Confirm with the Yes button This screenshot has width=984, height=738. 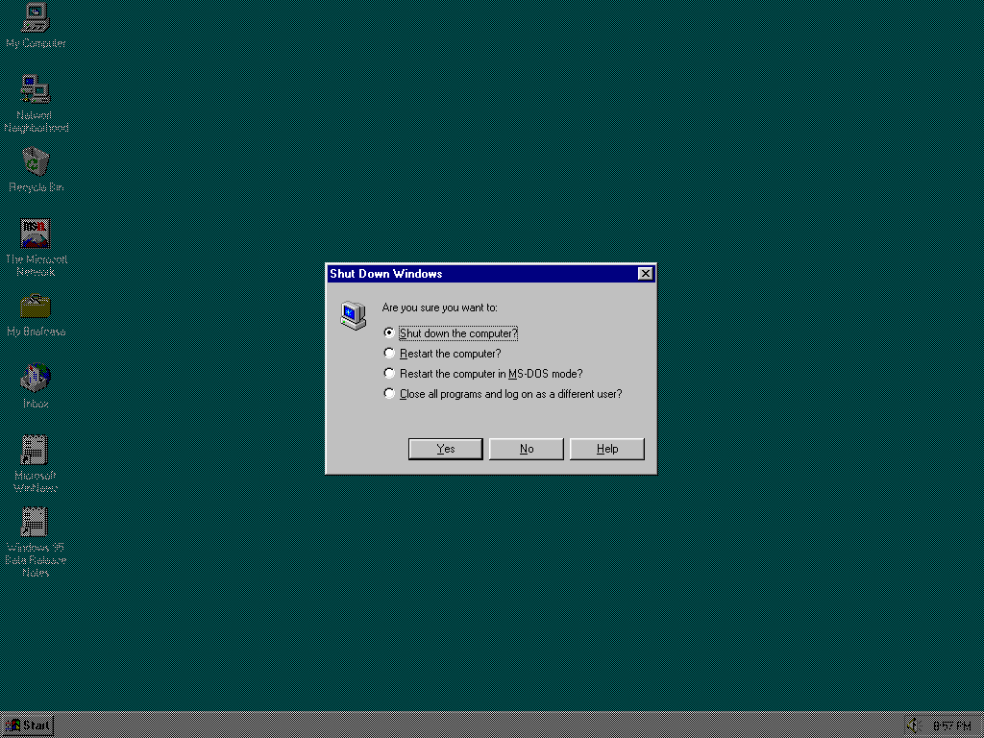446,449
